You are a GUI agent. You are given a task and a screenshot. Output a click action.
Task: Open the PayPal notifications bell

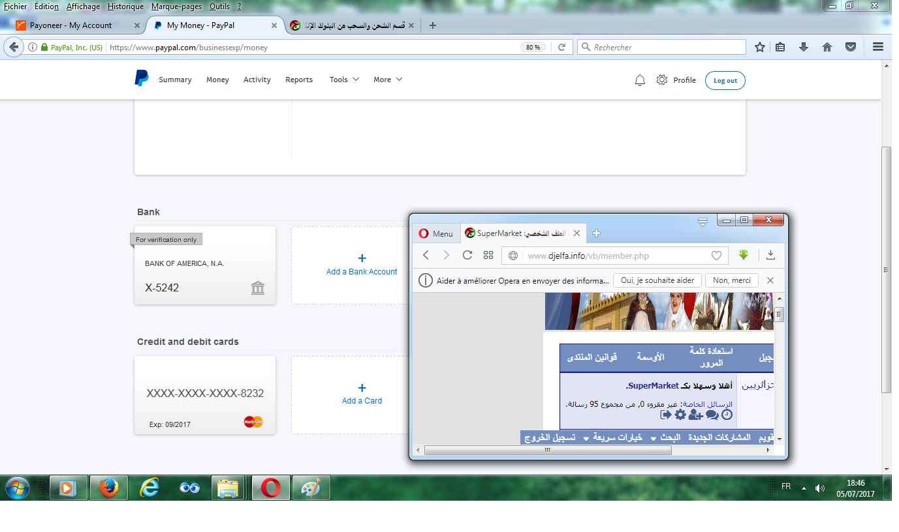640,80
